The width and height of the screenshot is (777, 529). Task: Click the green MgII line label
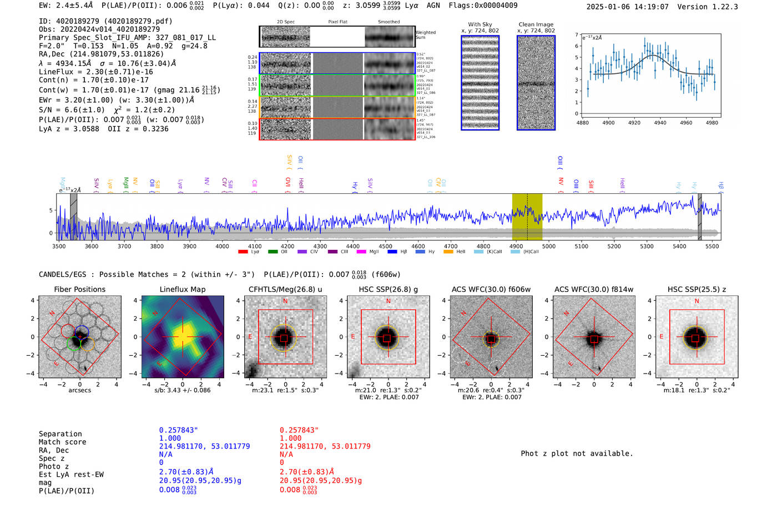tap(126, 184)
